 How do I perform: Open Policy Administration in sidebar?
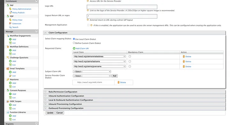pos(22,9)
